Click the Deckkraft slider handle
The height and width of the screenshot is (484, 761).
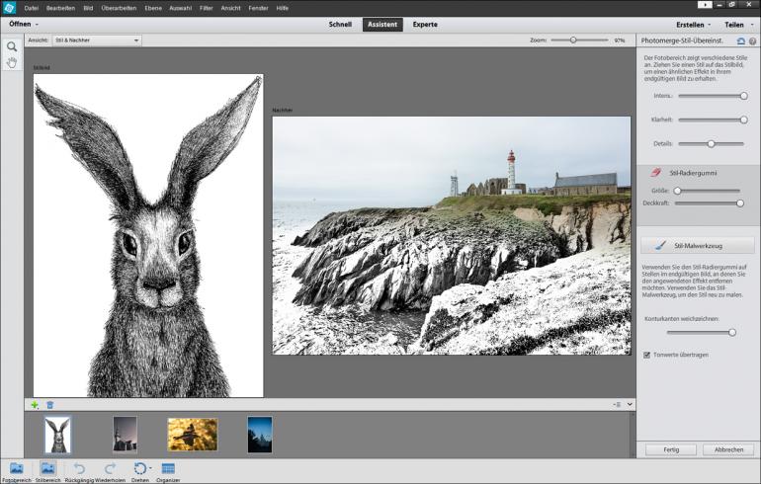click(740, 203)
